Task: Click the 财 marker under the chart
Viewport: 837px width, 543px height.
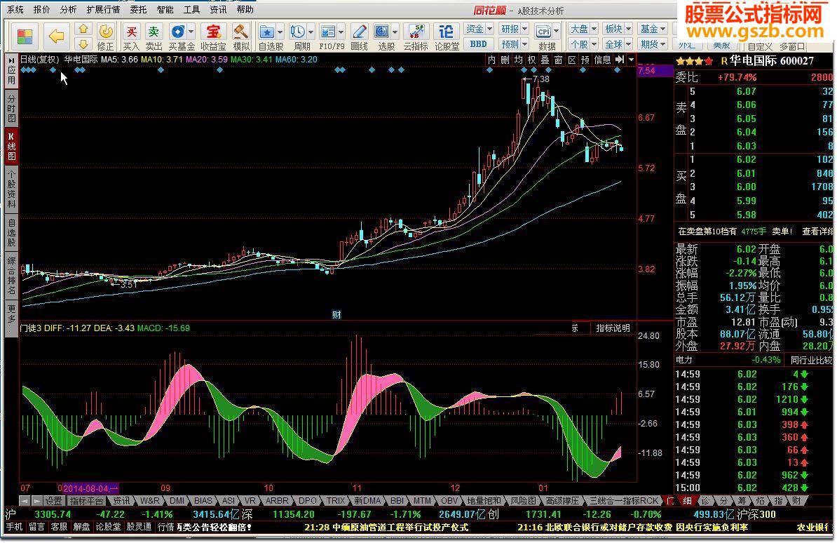Action: point(336,315)
